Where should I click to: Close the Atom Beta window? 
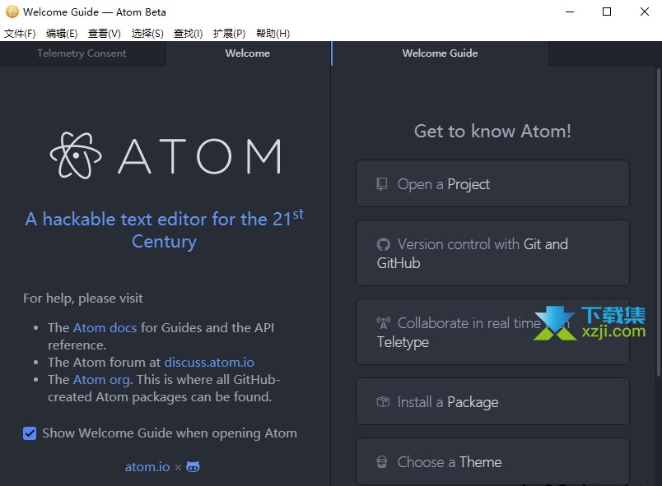tap(644, 12)
